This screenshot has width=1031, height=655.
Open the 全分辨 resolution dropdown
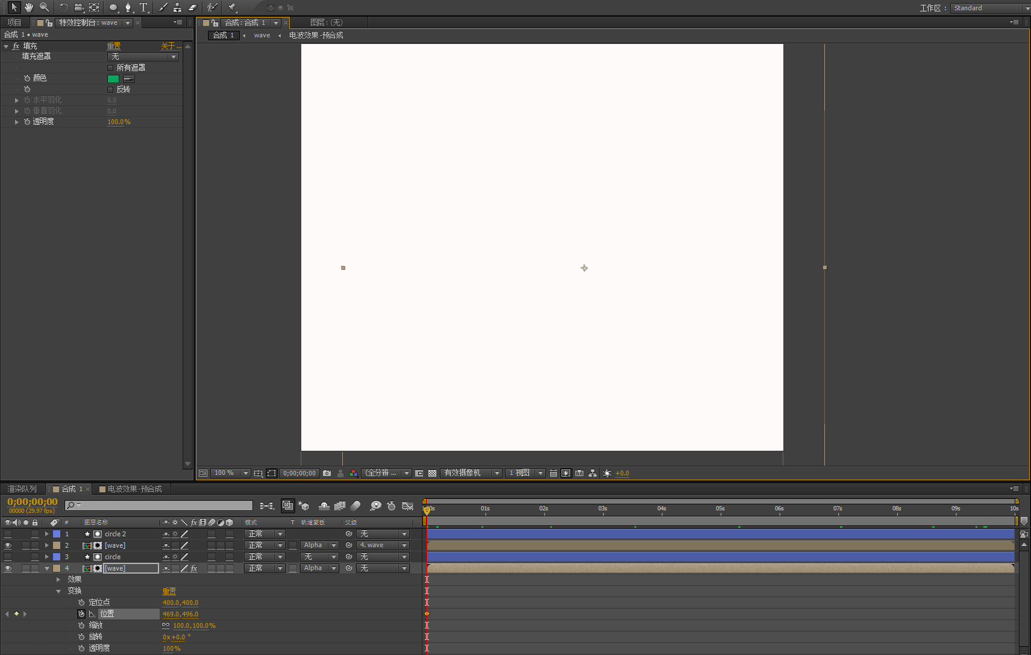point(387,473)
